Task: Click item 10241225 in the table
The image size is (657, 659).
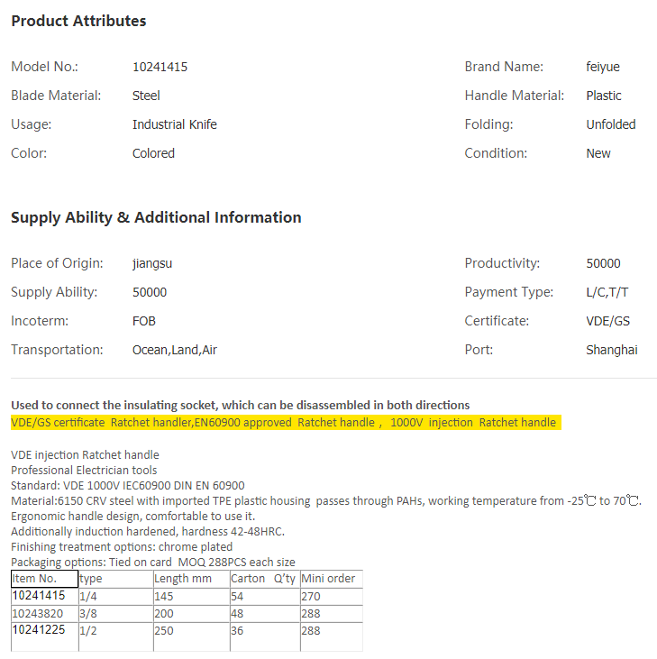Action: 38,630
